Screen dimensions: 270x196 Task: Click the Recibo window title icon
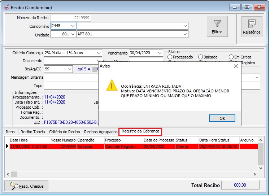click(6, 7)
